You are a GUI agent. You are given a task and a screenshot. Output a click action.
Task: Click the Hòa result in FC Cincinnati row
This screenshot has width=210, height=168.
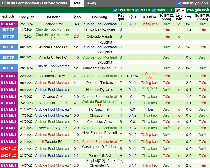point(149,109)
